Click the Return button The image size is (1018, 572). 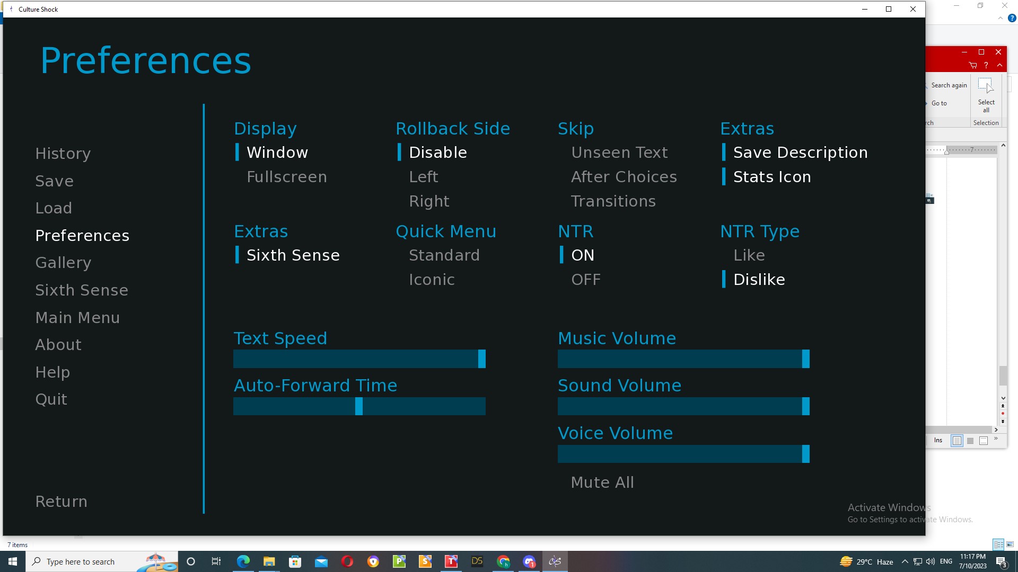coord(61,502)
